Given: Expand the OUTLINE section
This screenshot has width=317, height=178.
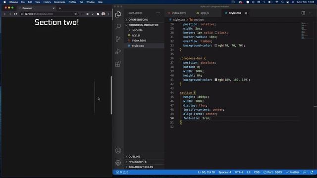Looking at the screenshot, I should tap(134, 157).
